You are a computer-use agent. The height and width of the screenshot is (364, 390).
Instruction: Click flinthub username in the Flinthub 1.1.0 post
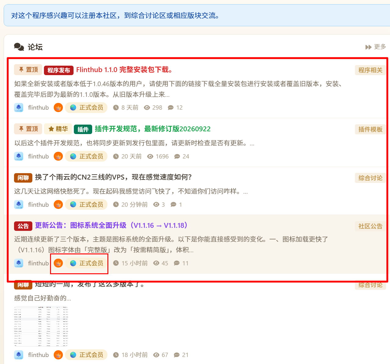[38, 107]
